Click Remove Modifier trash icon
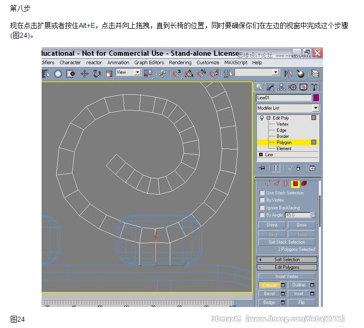The height and width of the screenshot is (328, 364). (298, 168)
